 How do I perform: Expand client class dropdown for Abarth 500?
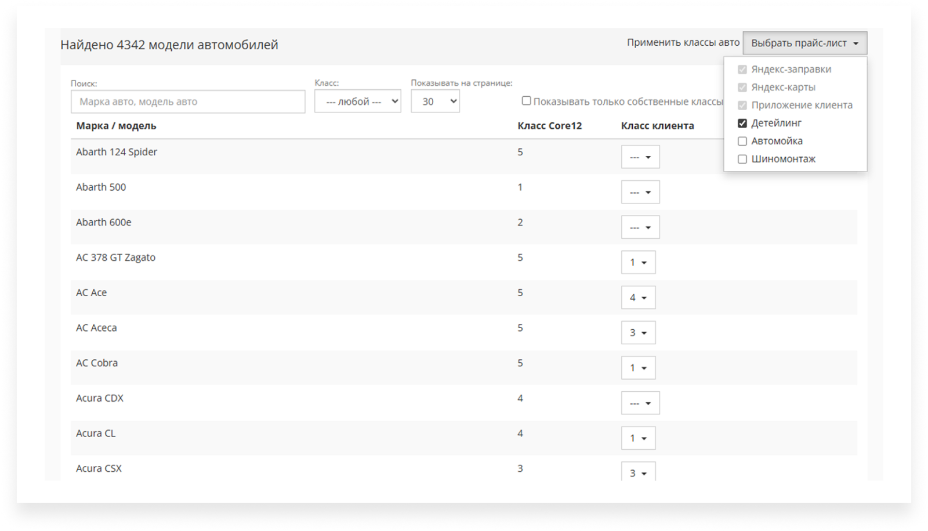[x=640, y=192]
